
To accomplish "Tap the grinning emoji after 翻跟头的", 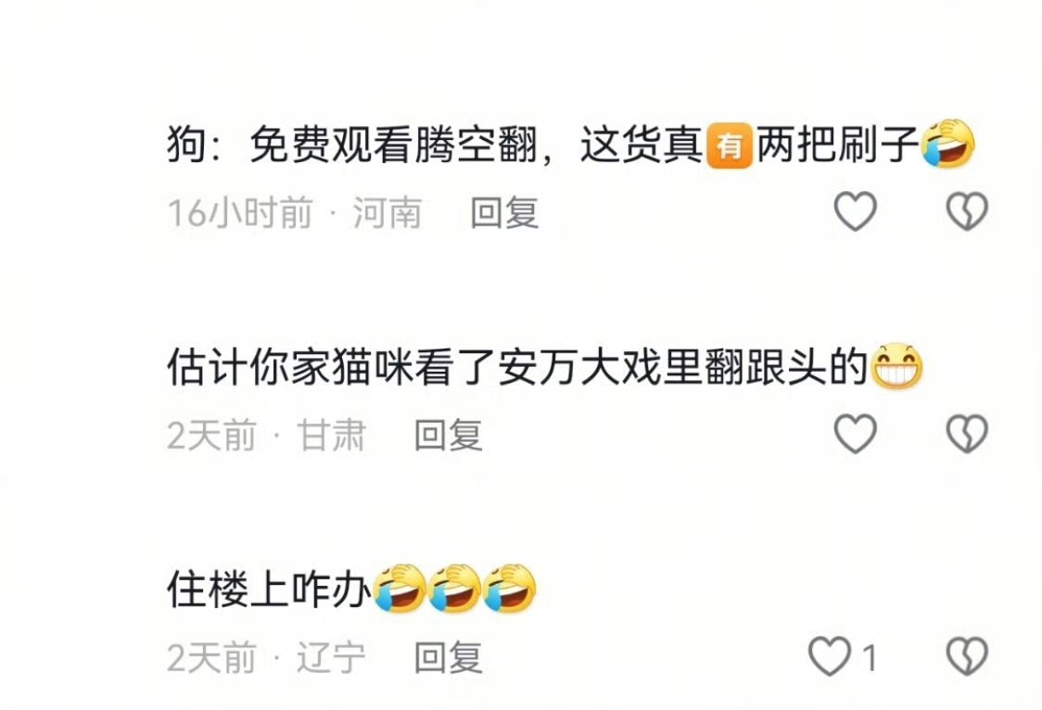I will [896, 366].
